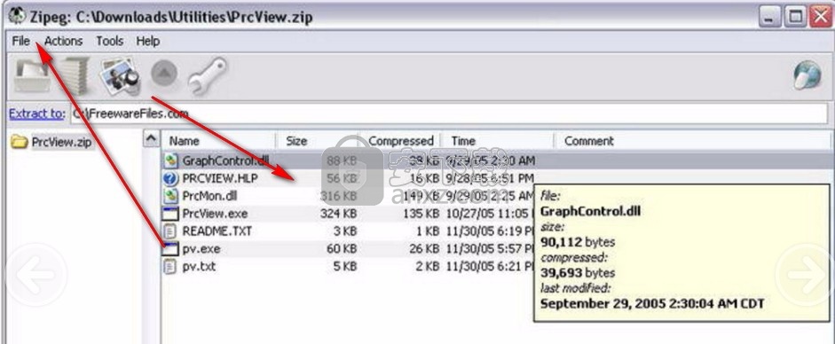Click the globe icon at toolbar right
The height and width of the screenshot is (344, 835).
tap(807, 75)
